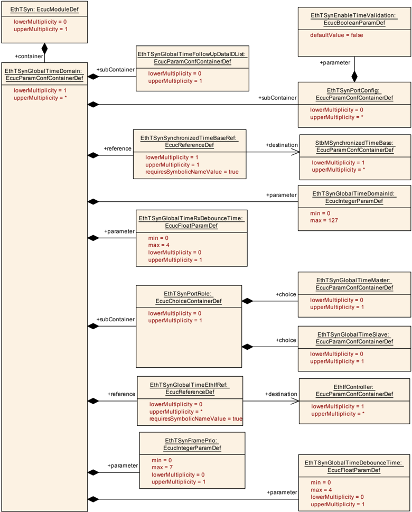Image resolution: width=412 pixels, height=512 pixels.
Task: Click the EthTSynGlobalTimeDomain container title
Action: (x=44, y=75)
